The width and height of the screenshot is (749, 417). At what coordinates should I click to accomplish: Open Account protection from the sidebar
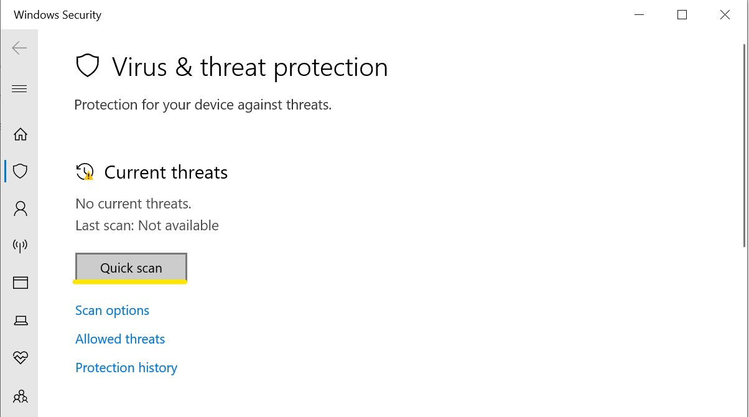19,208
